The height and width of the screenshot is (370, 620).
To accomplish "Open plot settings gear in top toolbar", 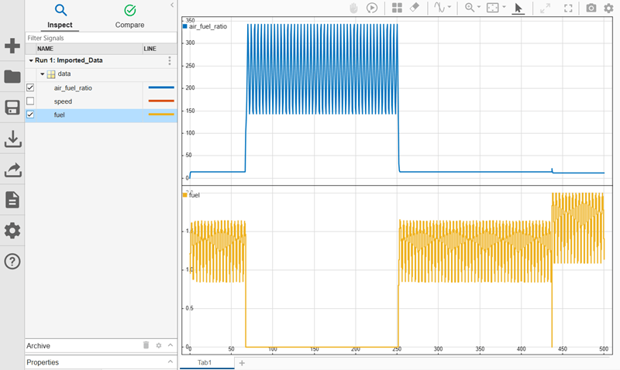I will (608, 8).
